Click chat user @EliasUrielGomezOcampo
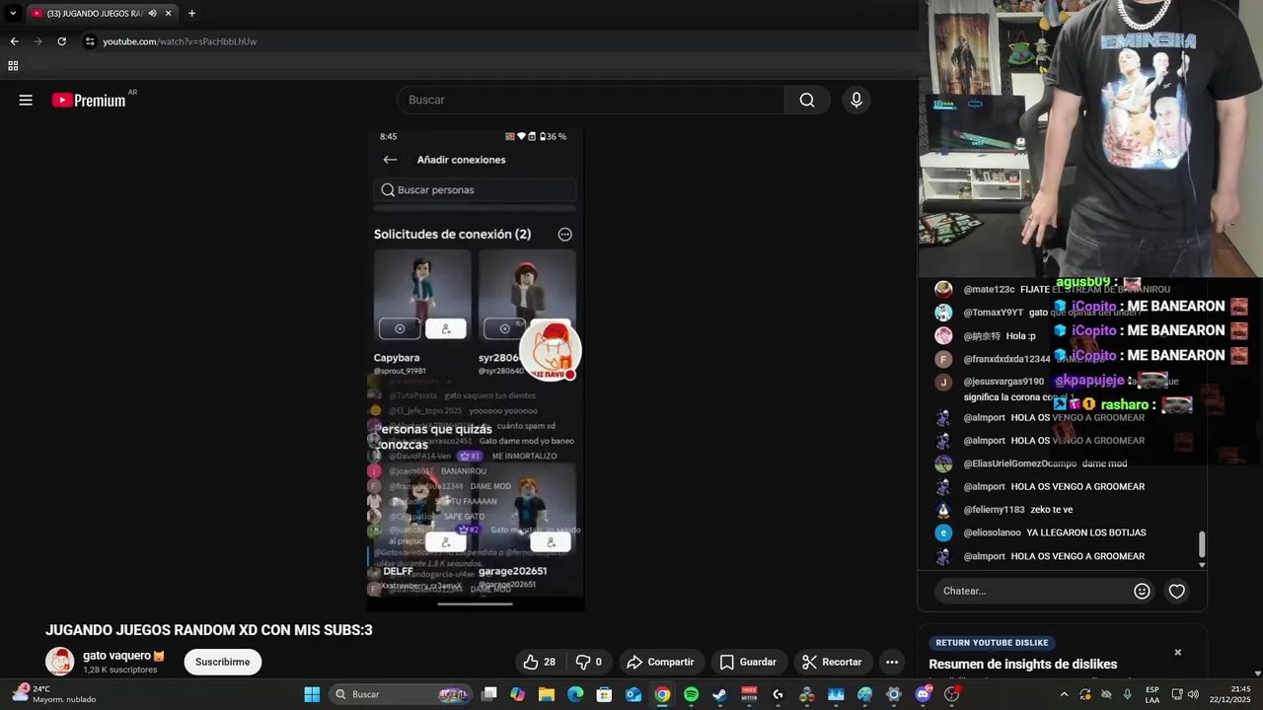This screenshot has width=1263, height=710. (1019, 463)
